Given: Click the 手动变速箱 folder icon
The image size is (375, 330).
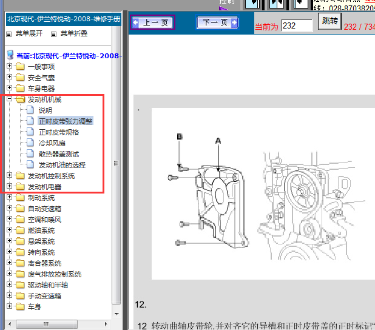Looking at the screenshot, I should (x=20, y=296).
